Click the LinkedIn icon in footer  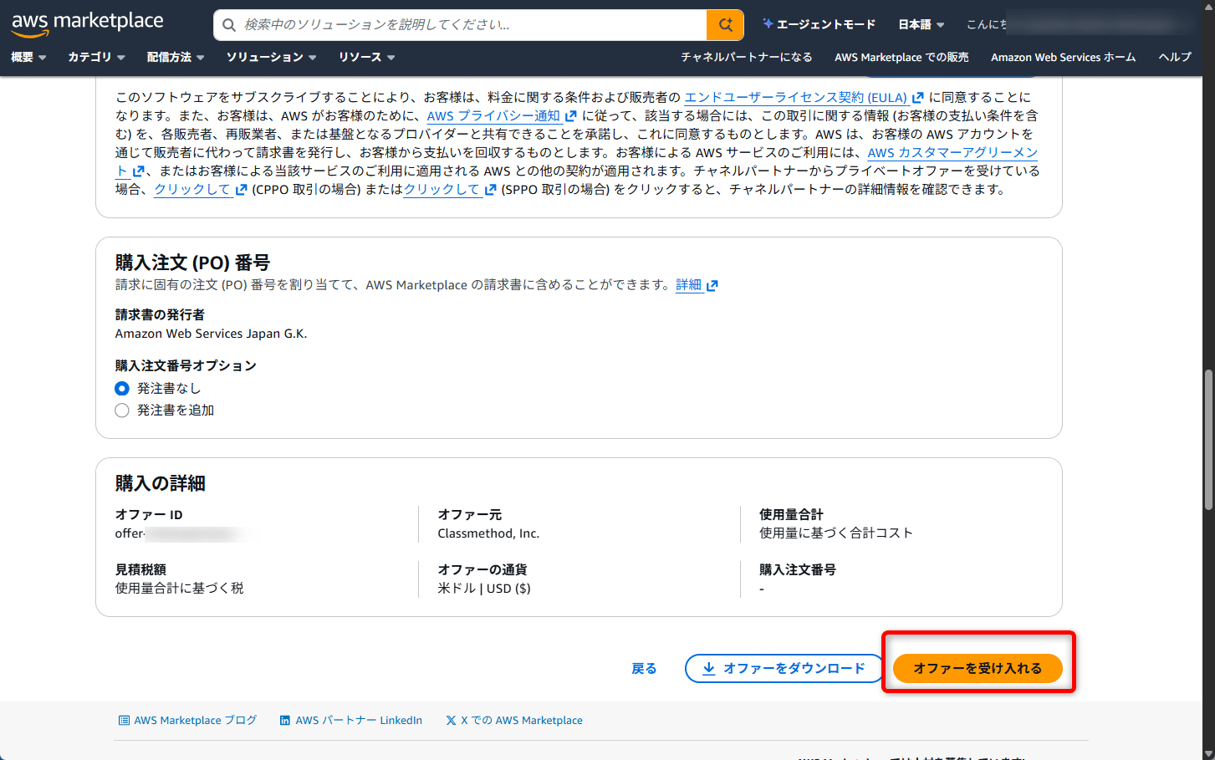(285, 720)
